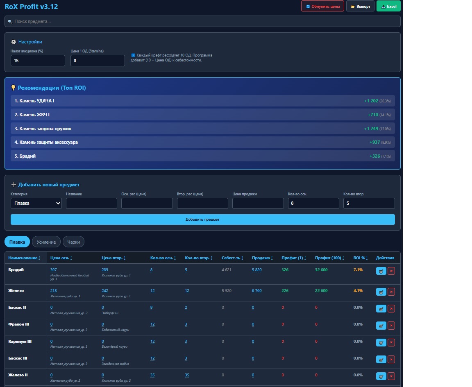Switch to the Усиление tab
Screen dimensions: 472x387
point(46,242)
